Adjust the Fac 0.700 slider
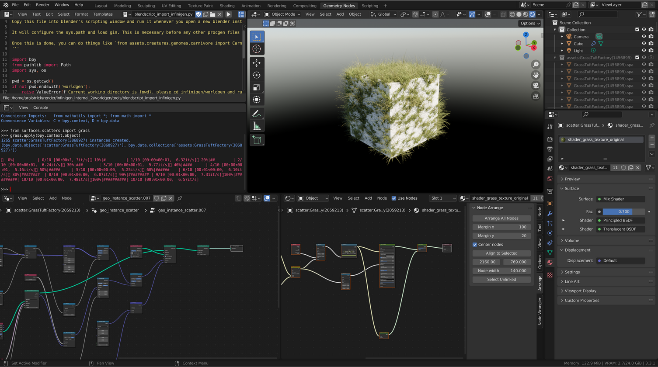Viewport: 658px width, 367px height. click(x=624, y=212)
